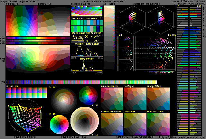Click the orange/blue complementary chart

coord(158,99)
